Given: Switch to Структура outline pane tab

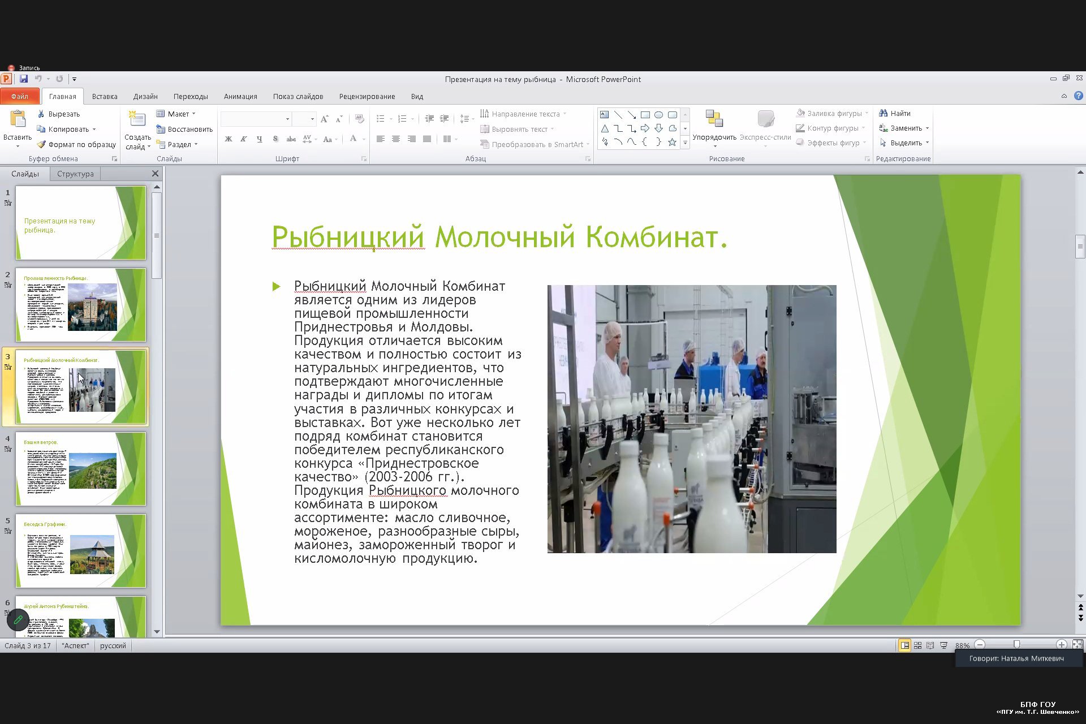Looking at the screenshot, I should 75,174.
